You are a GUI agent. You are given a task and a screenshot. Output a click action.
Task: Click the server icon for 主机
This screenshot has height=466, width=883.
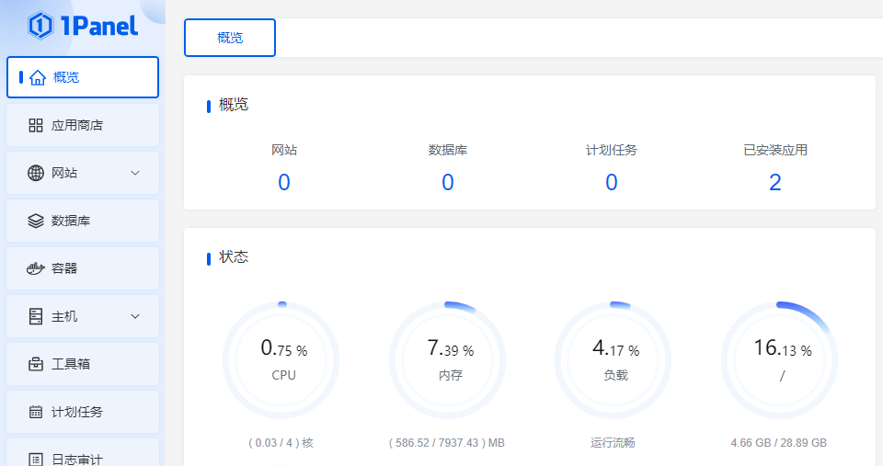click(36, 316)
